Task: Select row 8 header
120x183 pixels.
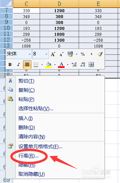Action: [6, 16]
